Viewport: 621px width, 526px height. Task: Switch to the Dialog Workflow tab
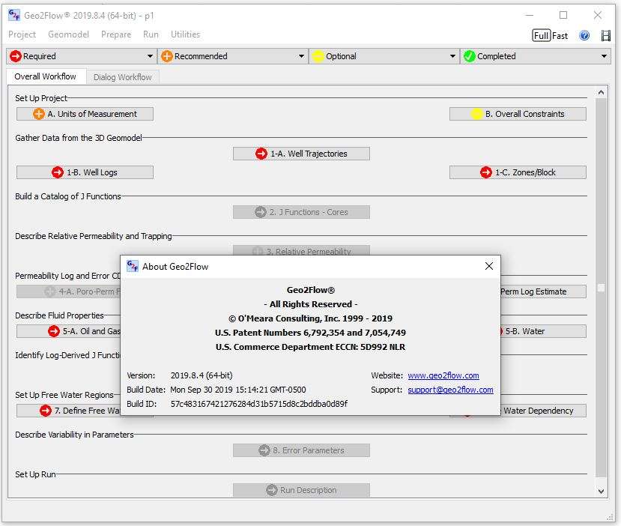pos(123,76)
